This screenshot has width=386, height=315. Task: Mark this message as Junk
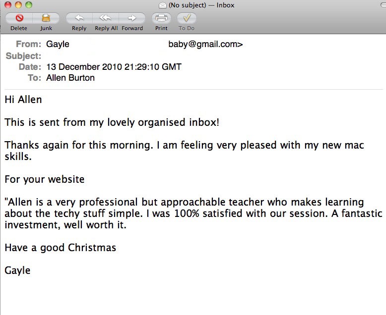pyautogui.click(x=46, y=18)
